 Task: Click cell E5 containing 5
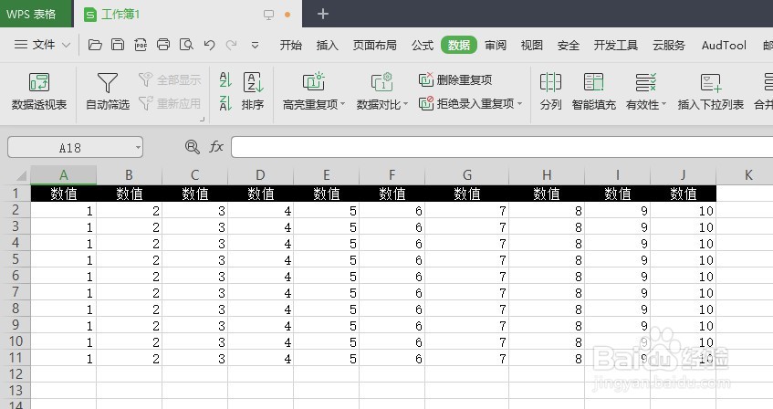[x=327, y=260]
